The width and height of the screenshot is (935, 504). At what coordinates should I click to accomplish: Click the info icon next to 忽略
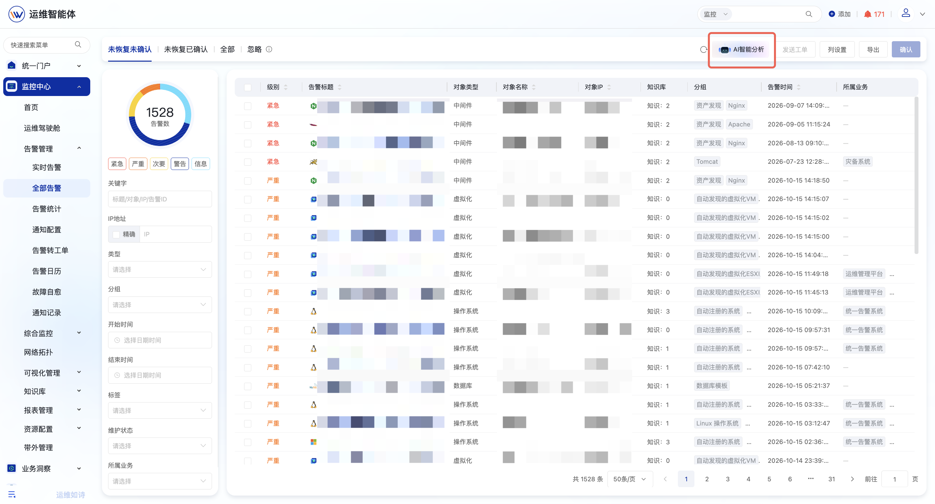point(269,49)
